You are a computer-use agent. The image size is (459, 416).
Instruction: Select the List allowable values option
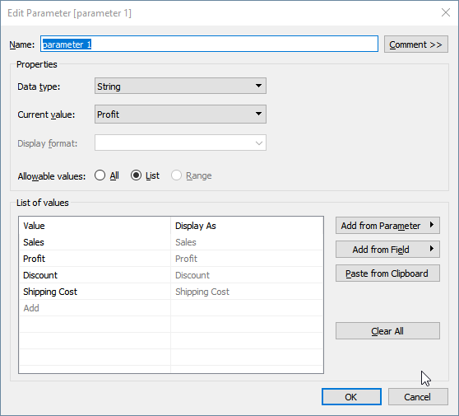(x=146, y=175)
